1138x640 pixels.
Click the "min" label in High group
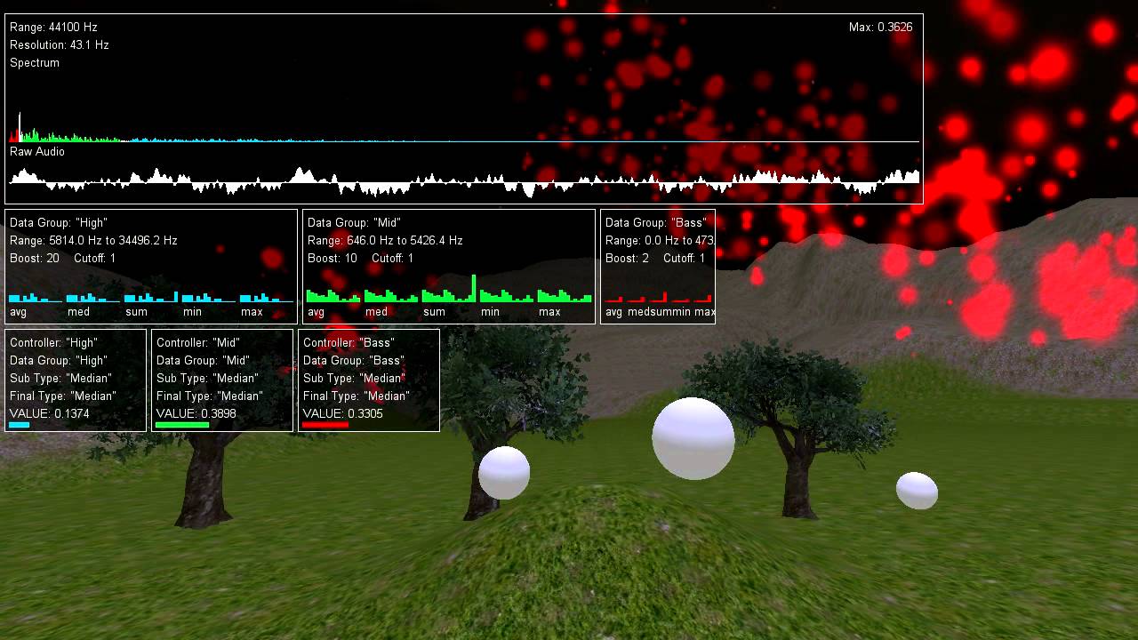193,312
